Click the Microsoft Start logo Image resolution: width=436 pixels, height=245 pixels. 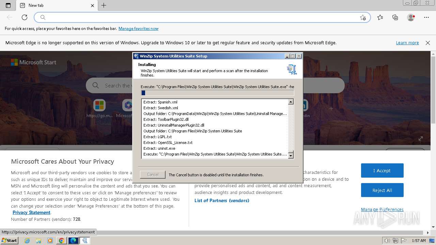pyautogui.click(x=33, y=62)
